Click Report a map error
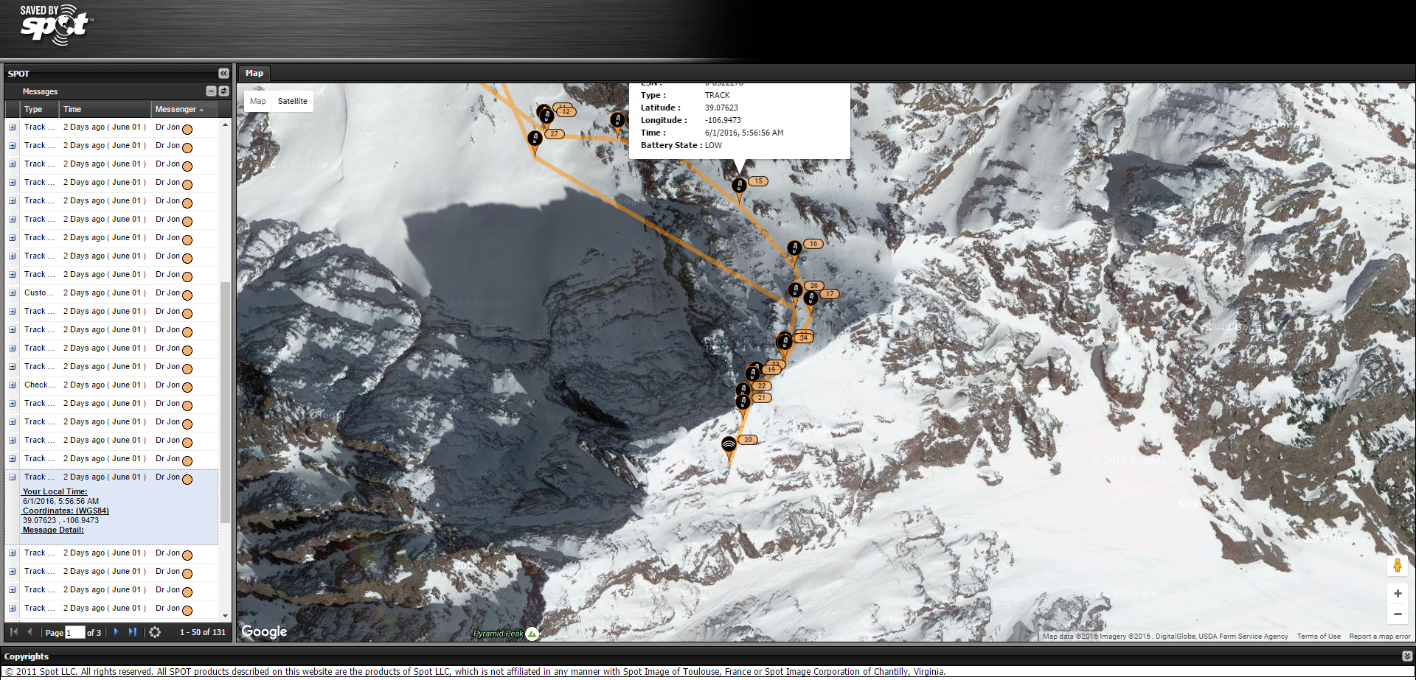This screenshot has width=1416, height=680. point(1379,637)
